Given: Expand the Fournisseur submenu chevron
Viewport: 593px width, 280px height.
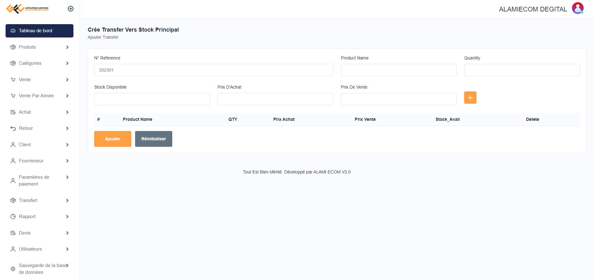Looking at the screenshot, I should tap(67, 161).
